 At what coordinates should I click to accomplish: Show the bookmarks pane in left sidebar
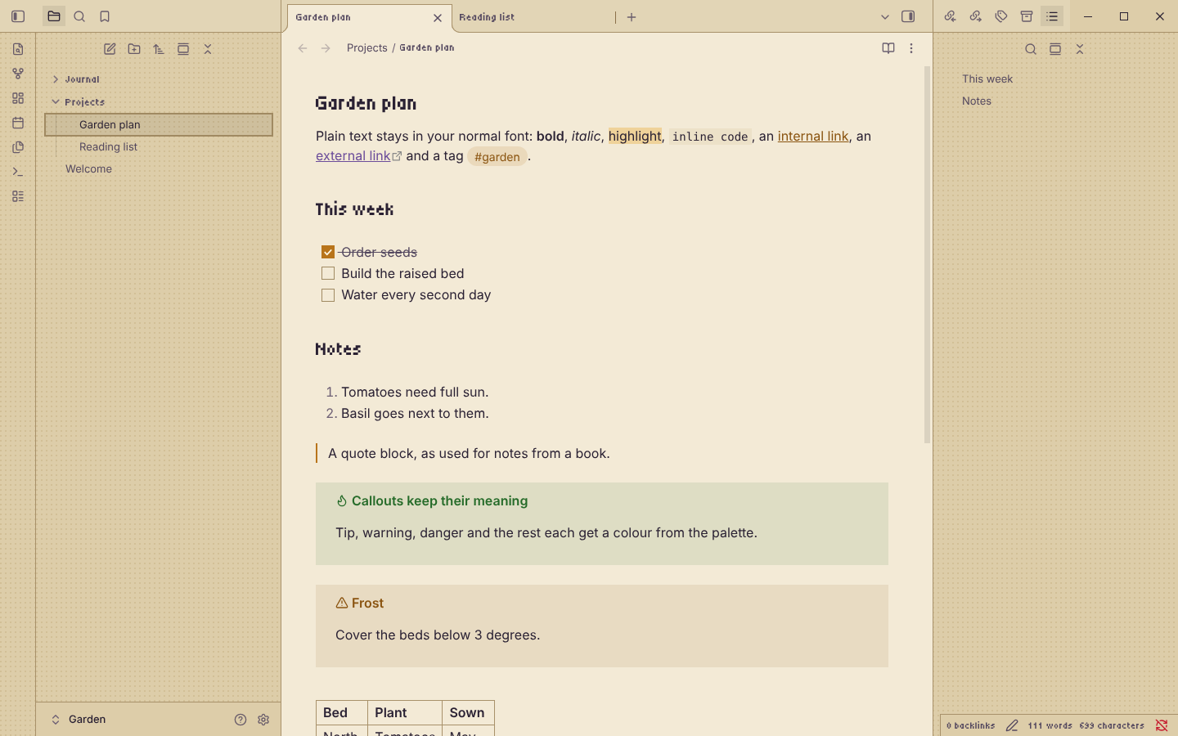point(105,16)
